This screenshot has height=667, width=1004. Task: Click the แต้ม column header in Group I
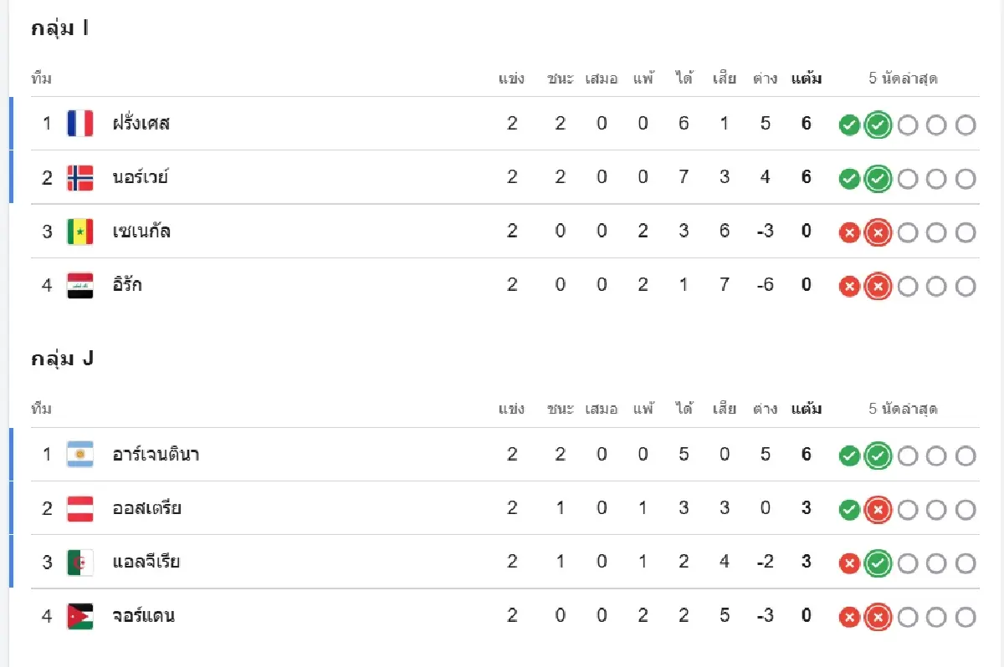tap(807, 79)
